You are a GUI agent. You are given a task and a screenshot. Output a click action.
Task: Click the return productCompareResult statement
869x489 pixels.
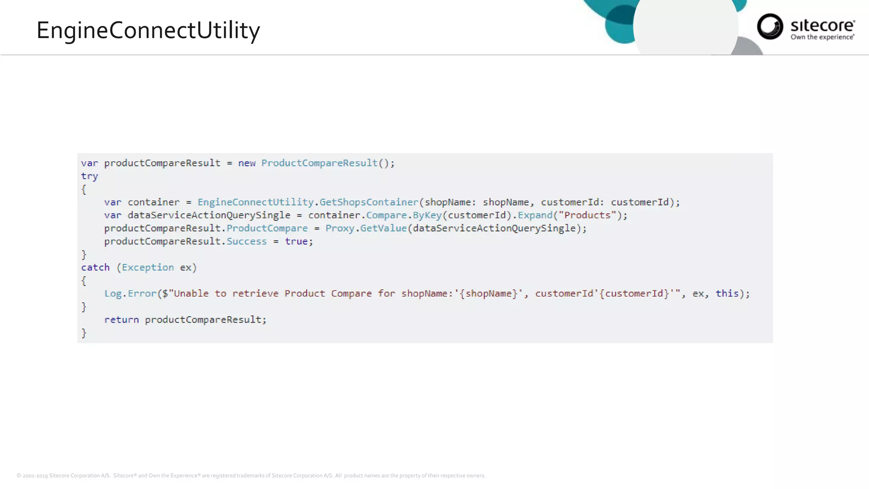coord(185,320)
